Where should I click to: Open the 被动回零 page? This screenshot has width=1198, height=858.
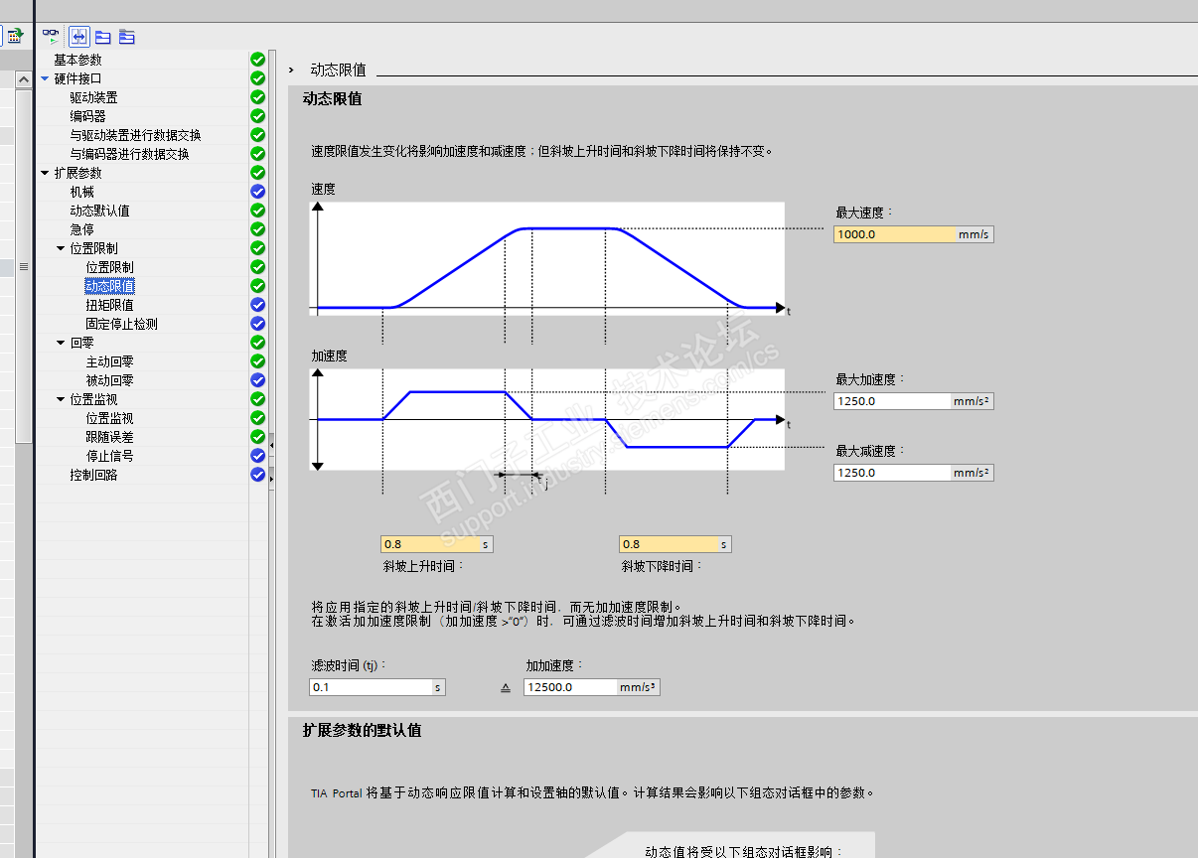coord(109,380)
